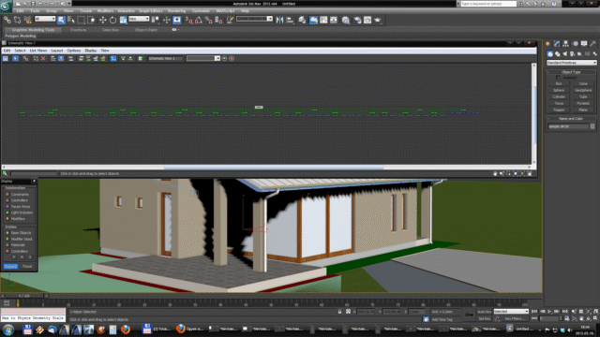Open Firefox from the taskbar
This screenshot has height=337, width=600.
[x=125, y=330]
